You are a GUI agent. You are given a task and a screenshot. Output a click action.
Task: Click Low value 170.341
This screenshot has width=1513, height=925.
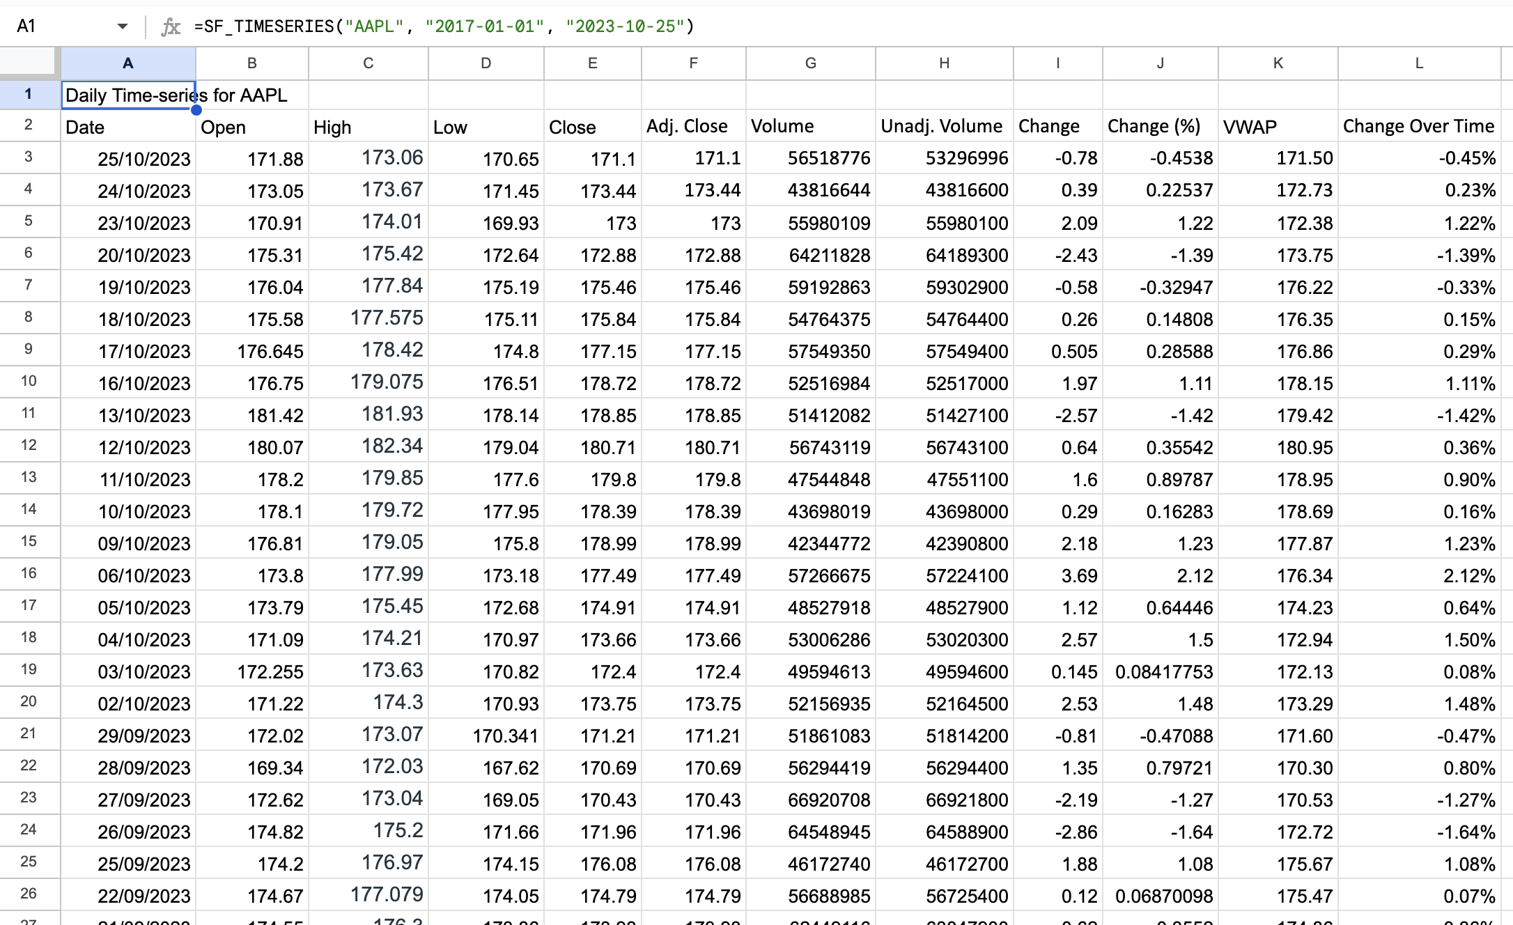486,735
